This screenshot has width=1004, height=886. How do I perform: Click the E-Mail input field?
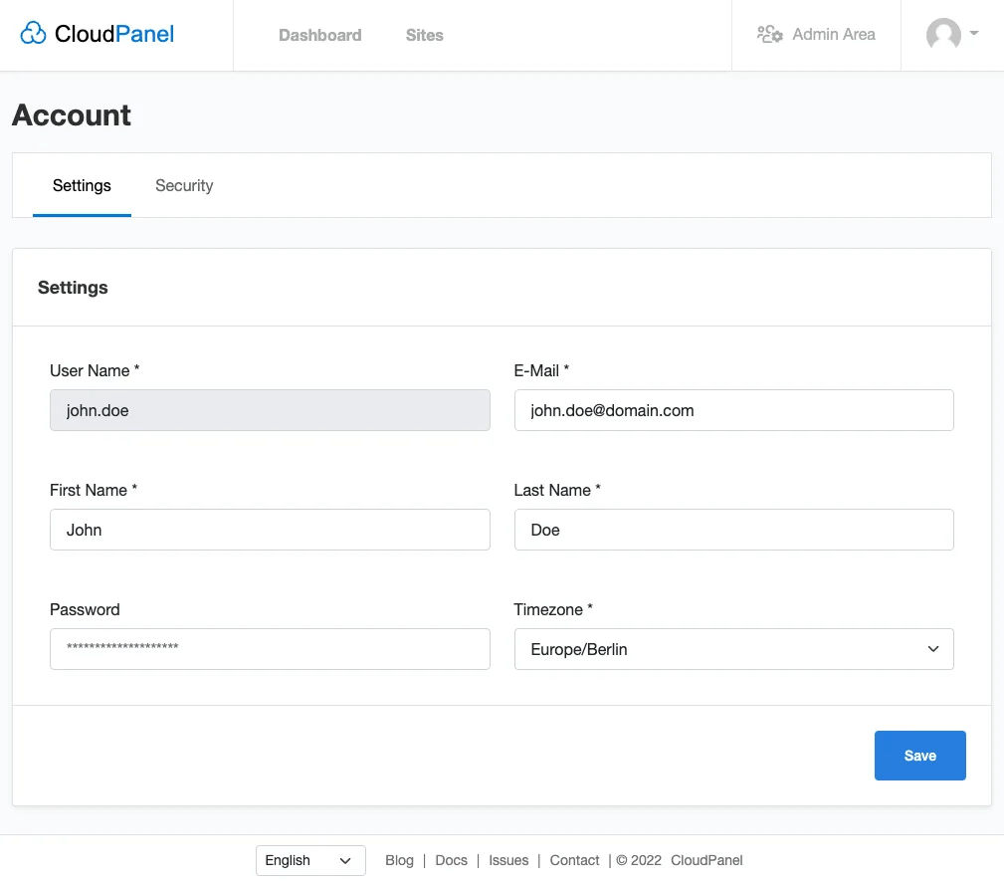(x=733, y=410)
